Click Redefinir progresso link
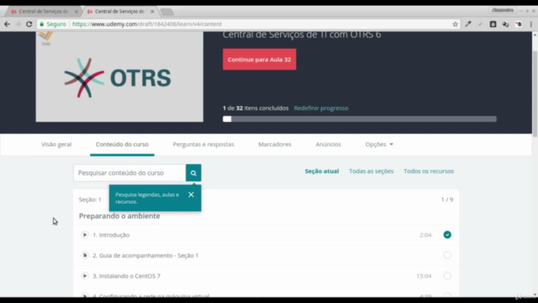This screenshot has width=538, height=303. 321,108
